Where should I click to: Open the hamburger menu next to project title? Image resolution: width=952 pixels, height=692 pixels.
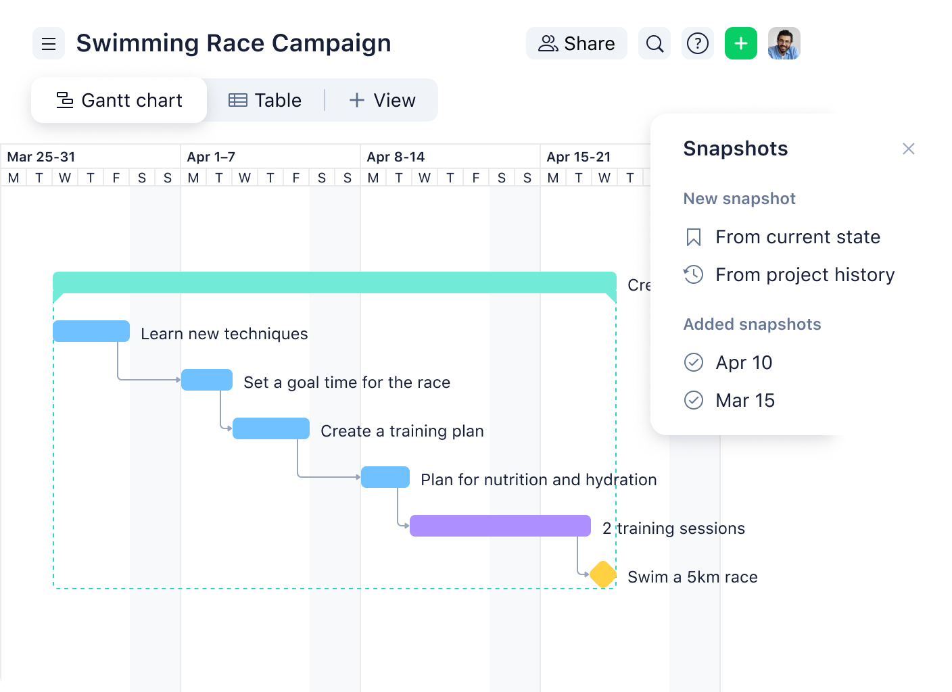(x=48, y=43)
